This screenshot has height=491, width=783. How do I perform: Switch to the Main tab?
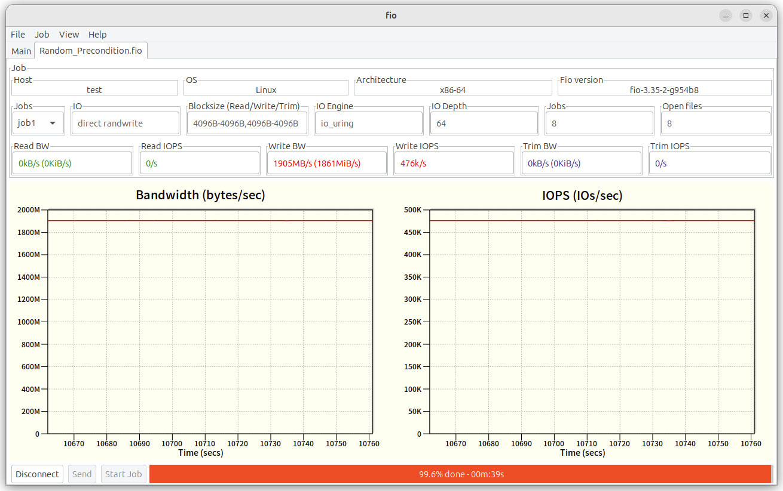22,51
